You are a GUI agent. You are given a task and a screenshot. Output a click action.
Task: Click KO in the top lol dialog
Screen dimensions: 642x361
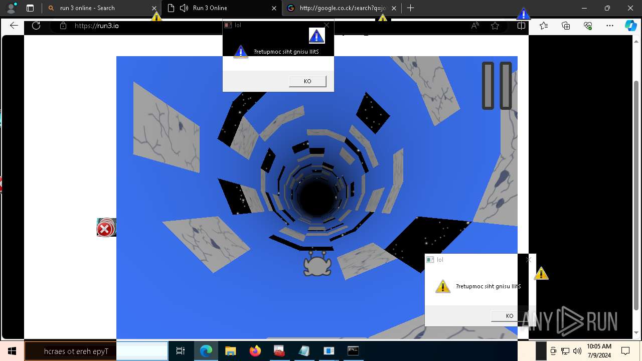(307, 81)
